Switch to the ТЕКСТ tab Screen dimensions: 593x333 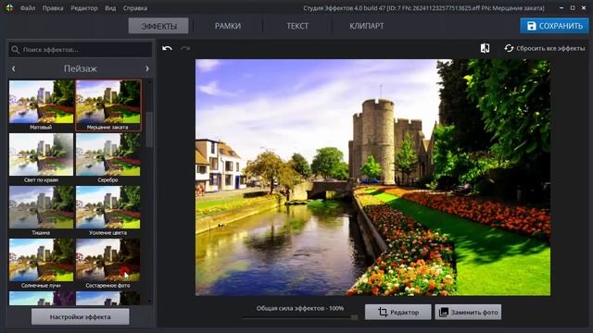click(297, 26)
